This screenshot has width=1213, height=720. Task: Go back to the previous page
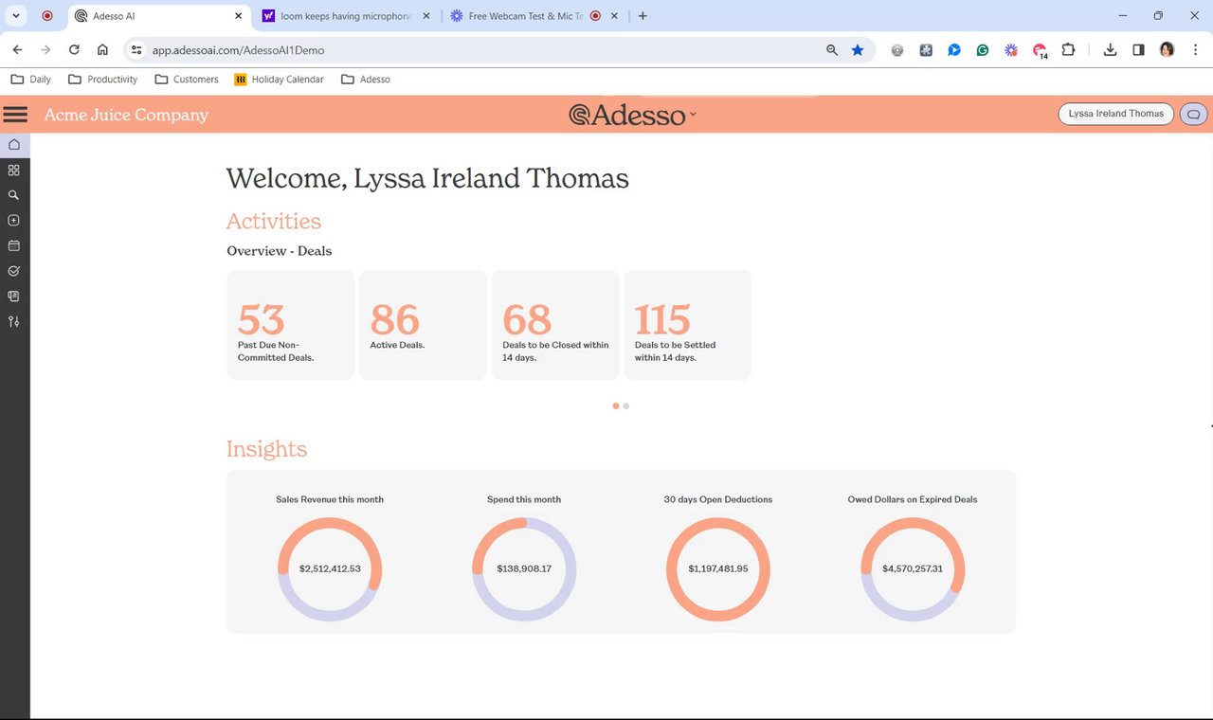(x=17, y=49)
